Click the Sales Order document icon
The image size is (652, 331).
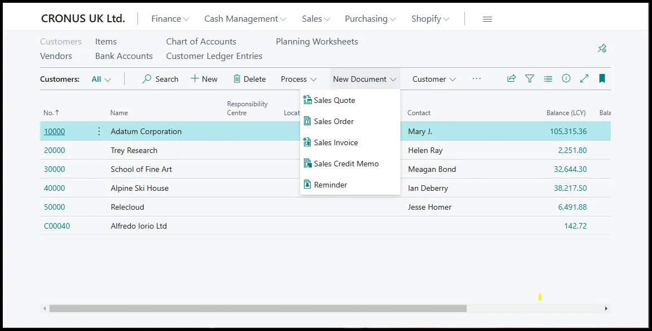307,121
